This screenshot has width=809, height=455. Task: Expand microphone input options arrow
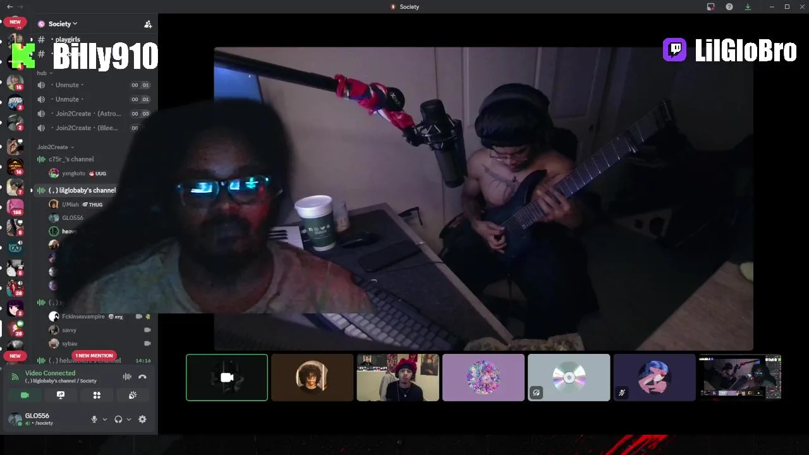(x=105, y=419)
